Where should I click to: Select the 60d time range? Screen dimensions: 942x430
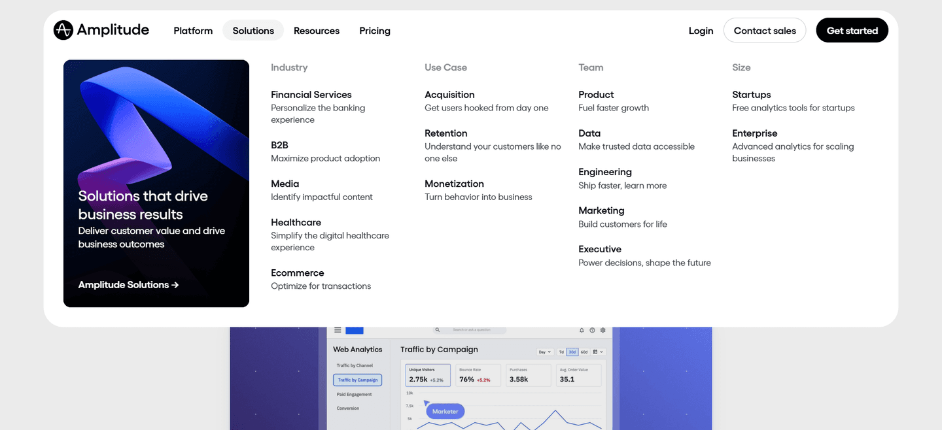(584, 352)
